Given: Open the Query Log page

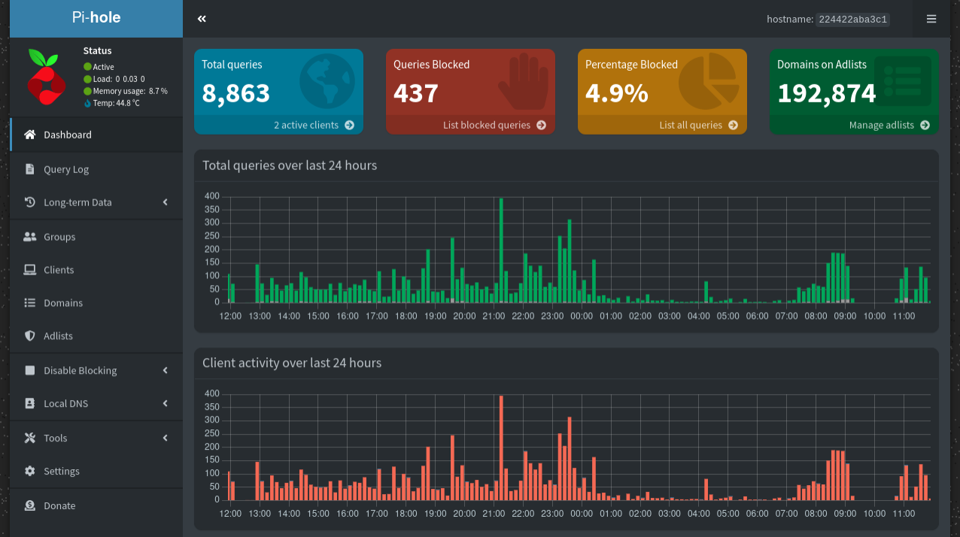Looking at the screenshot, I should [x=65, y=169].
